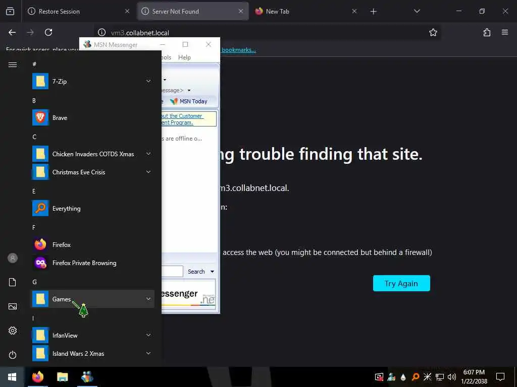This screenshot has height=387, width=517.
Task: Expand the Christmas Eve Crisis chevron
Action: 148,172
